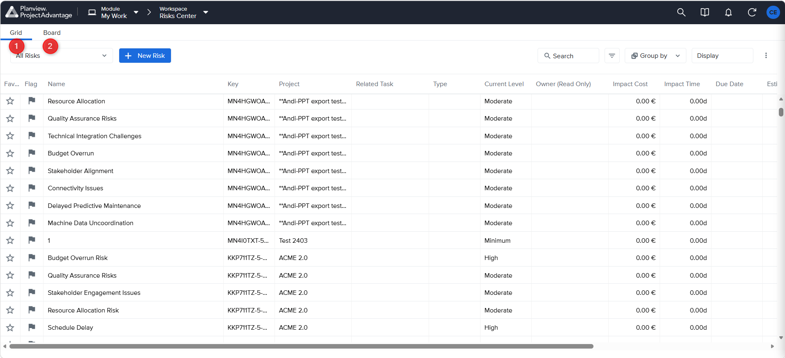Open the notifications bell
The height and width of the screenshot is (358, 785).
pos(728,12)
